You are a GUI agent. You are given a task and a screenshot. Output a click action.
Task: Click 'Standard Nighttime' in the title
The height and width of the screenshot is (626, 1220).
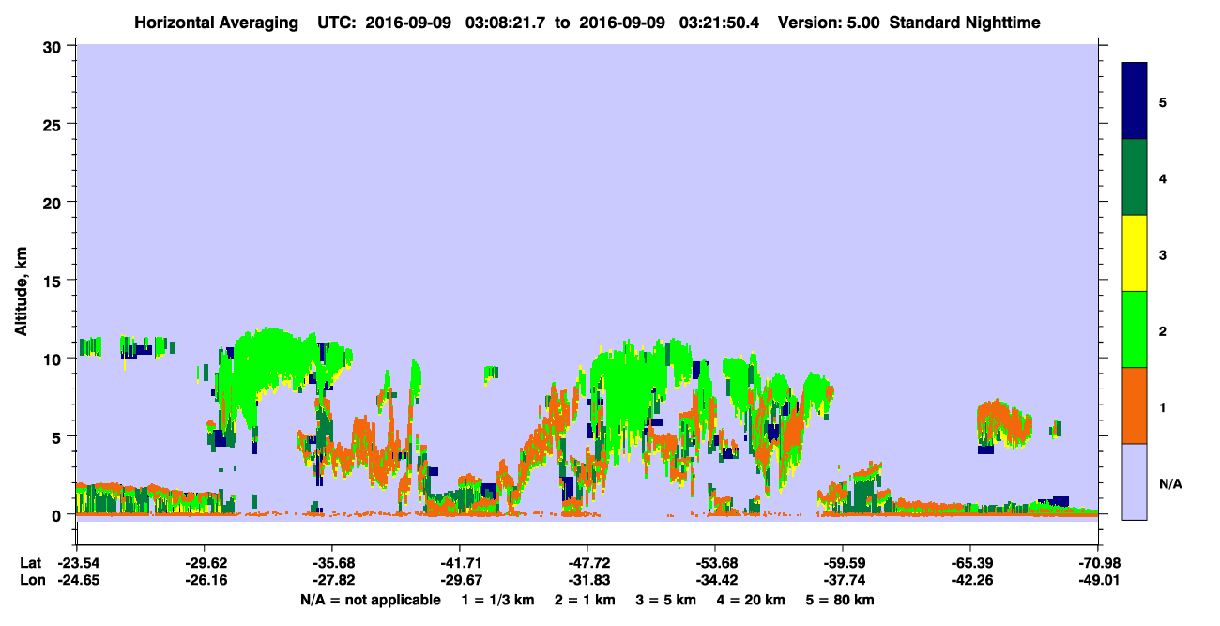[x=965, y=22]
